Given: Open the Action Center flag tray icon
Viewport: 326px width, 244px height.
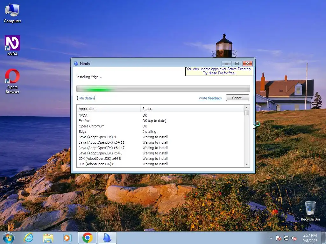Looking at the screenshot, I should [x=279, y=238].
